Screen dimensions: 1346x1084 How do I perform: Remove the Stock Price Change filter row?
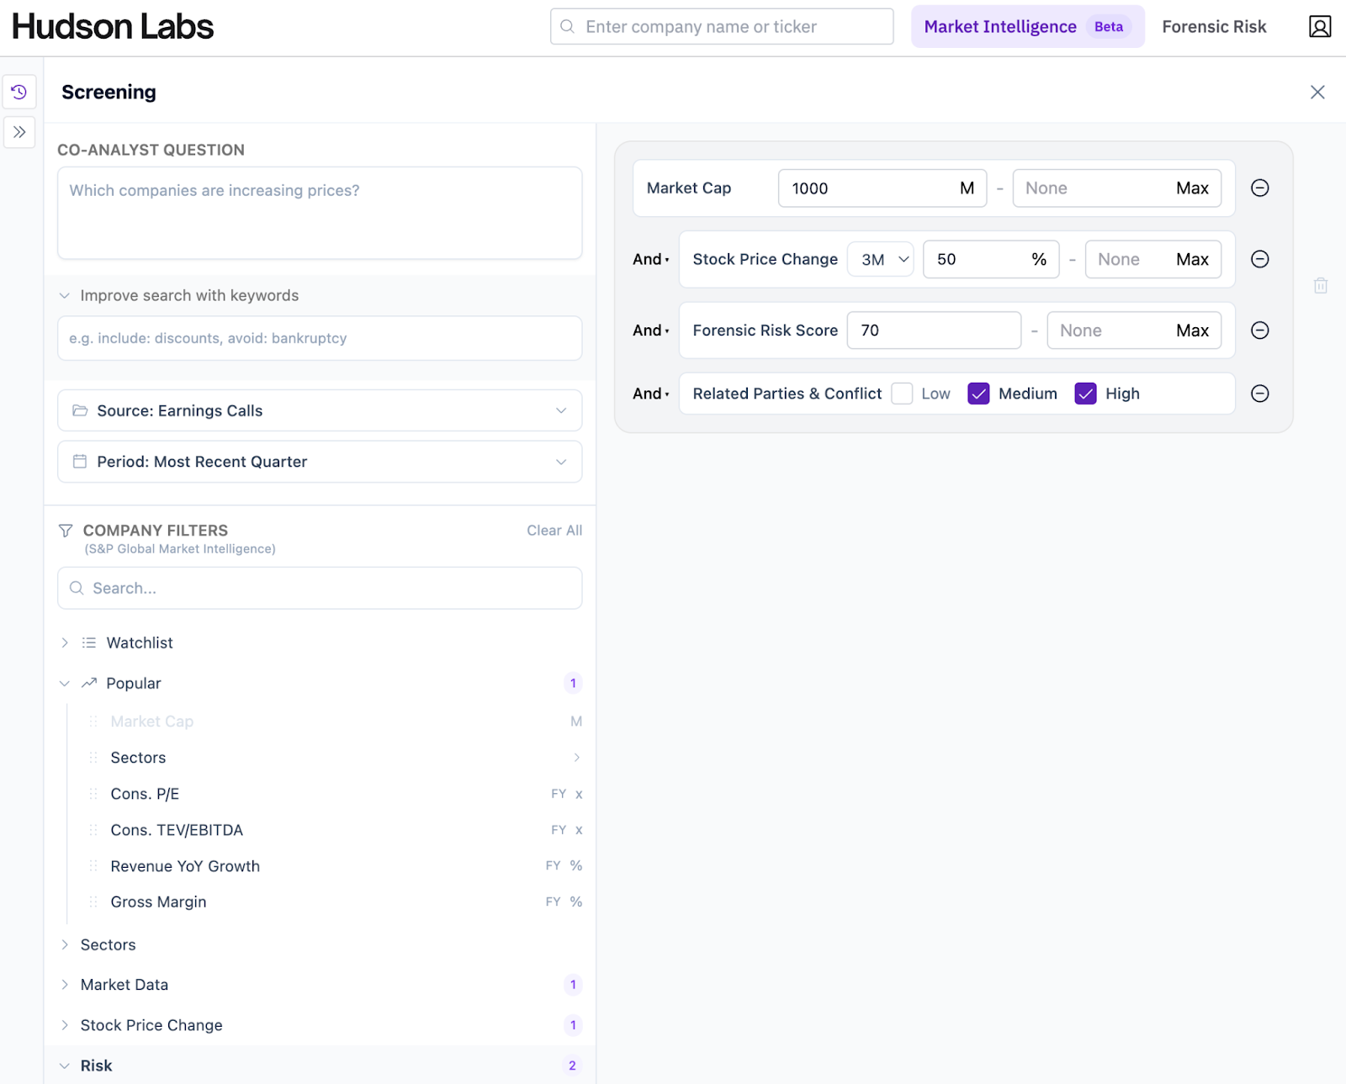click(x=1259, y=259)
